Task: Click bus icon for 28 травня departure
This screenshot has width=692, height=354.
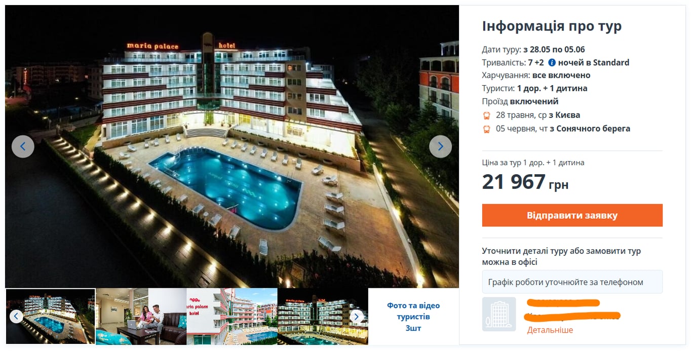Action: click(486, 115)
